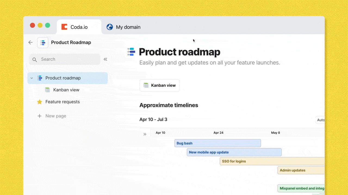Open the SSO for logins bar

pos(272,161)
